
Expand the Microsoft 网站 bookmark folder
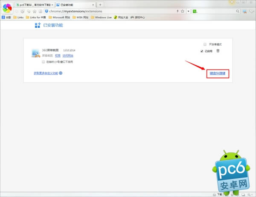[x=61, y=17]
